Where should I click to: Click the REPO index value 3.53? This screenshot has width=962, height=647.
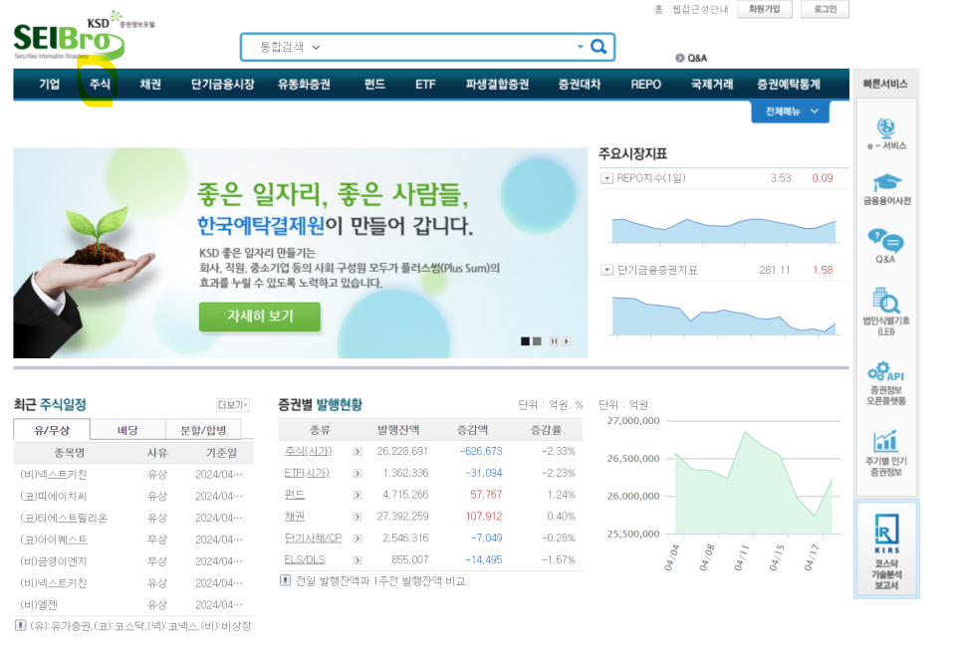781,178
